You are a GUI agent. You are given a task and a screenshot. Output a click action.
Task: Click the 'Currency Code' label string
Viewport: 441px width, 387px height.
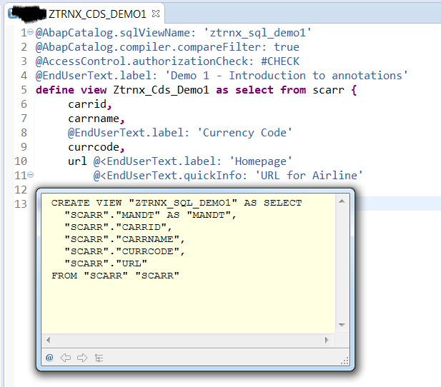(244, 133)
